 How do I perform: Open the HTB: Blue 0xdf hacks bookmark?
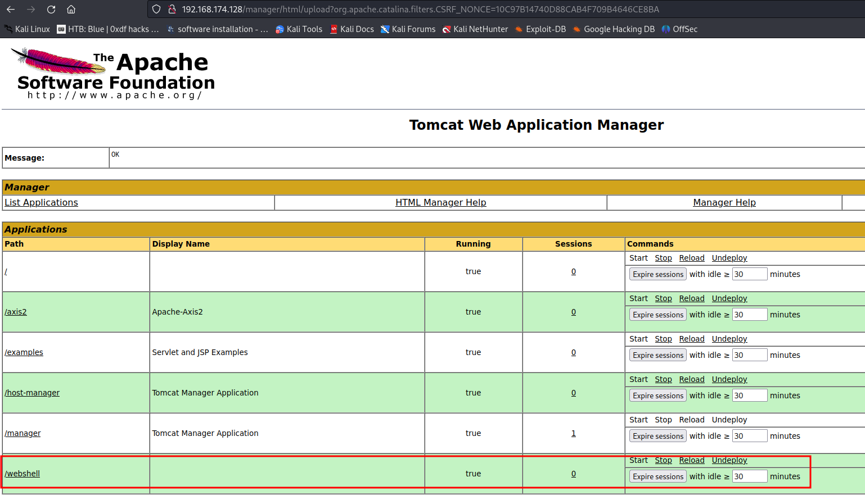[x=108, y=29]
